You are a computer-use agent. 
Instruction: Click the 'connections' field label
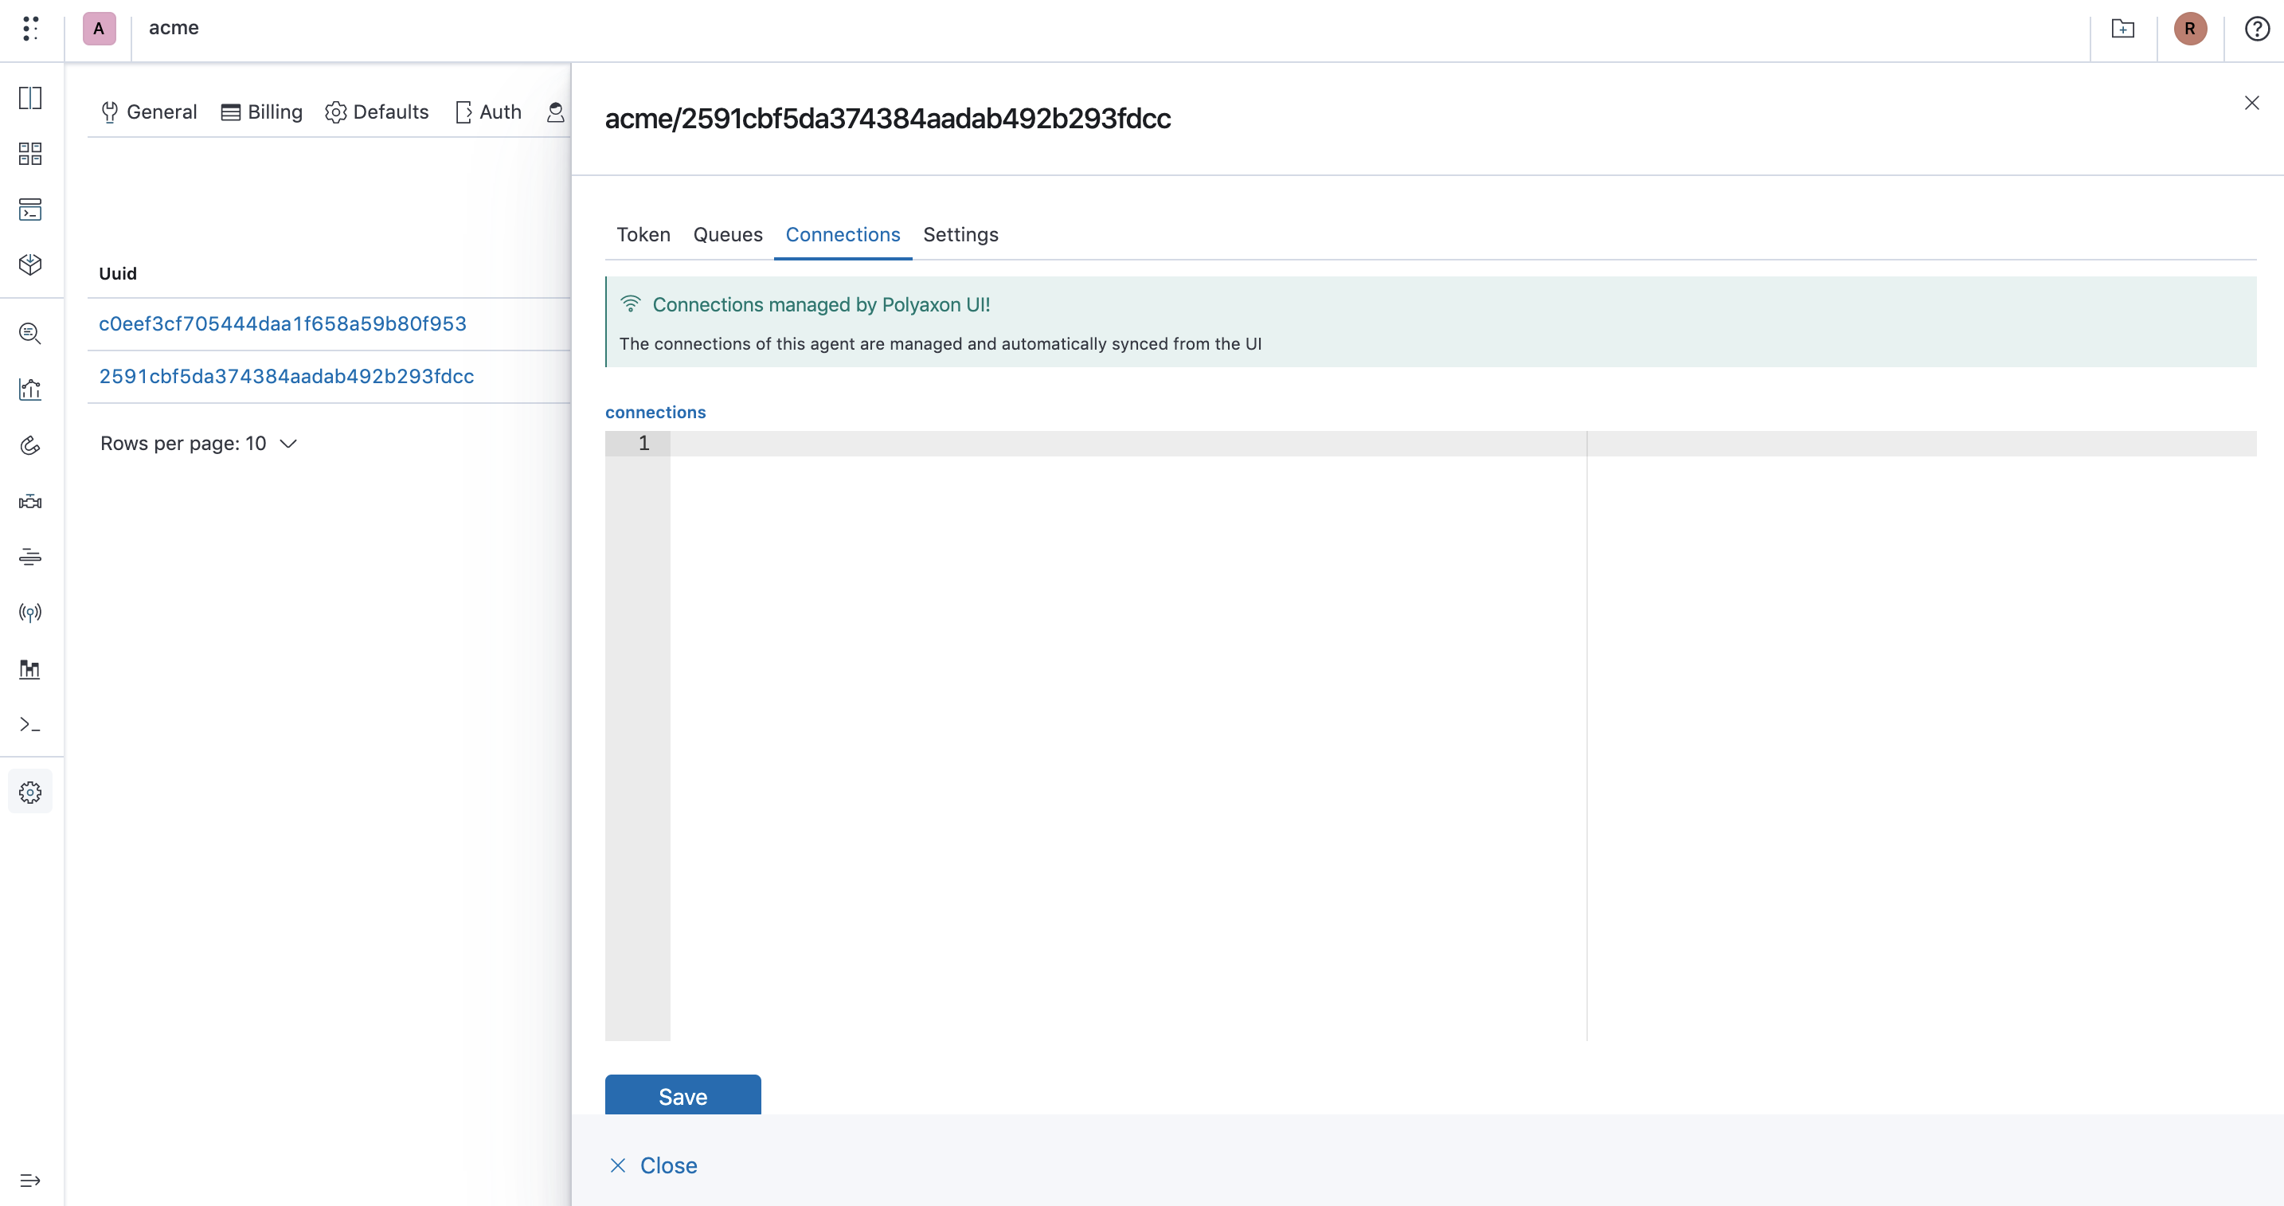(x=655, y=413)
